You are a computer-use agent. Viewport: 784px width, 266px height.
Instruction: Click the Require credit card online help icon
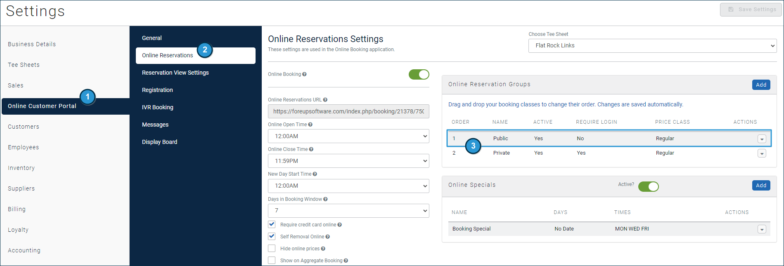340,225
